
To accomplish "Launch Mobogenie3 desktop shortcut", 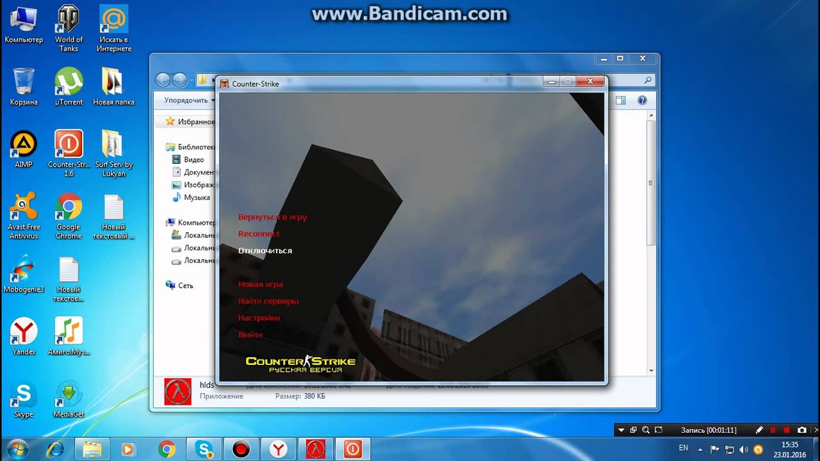I will tap(24, 274).
